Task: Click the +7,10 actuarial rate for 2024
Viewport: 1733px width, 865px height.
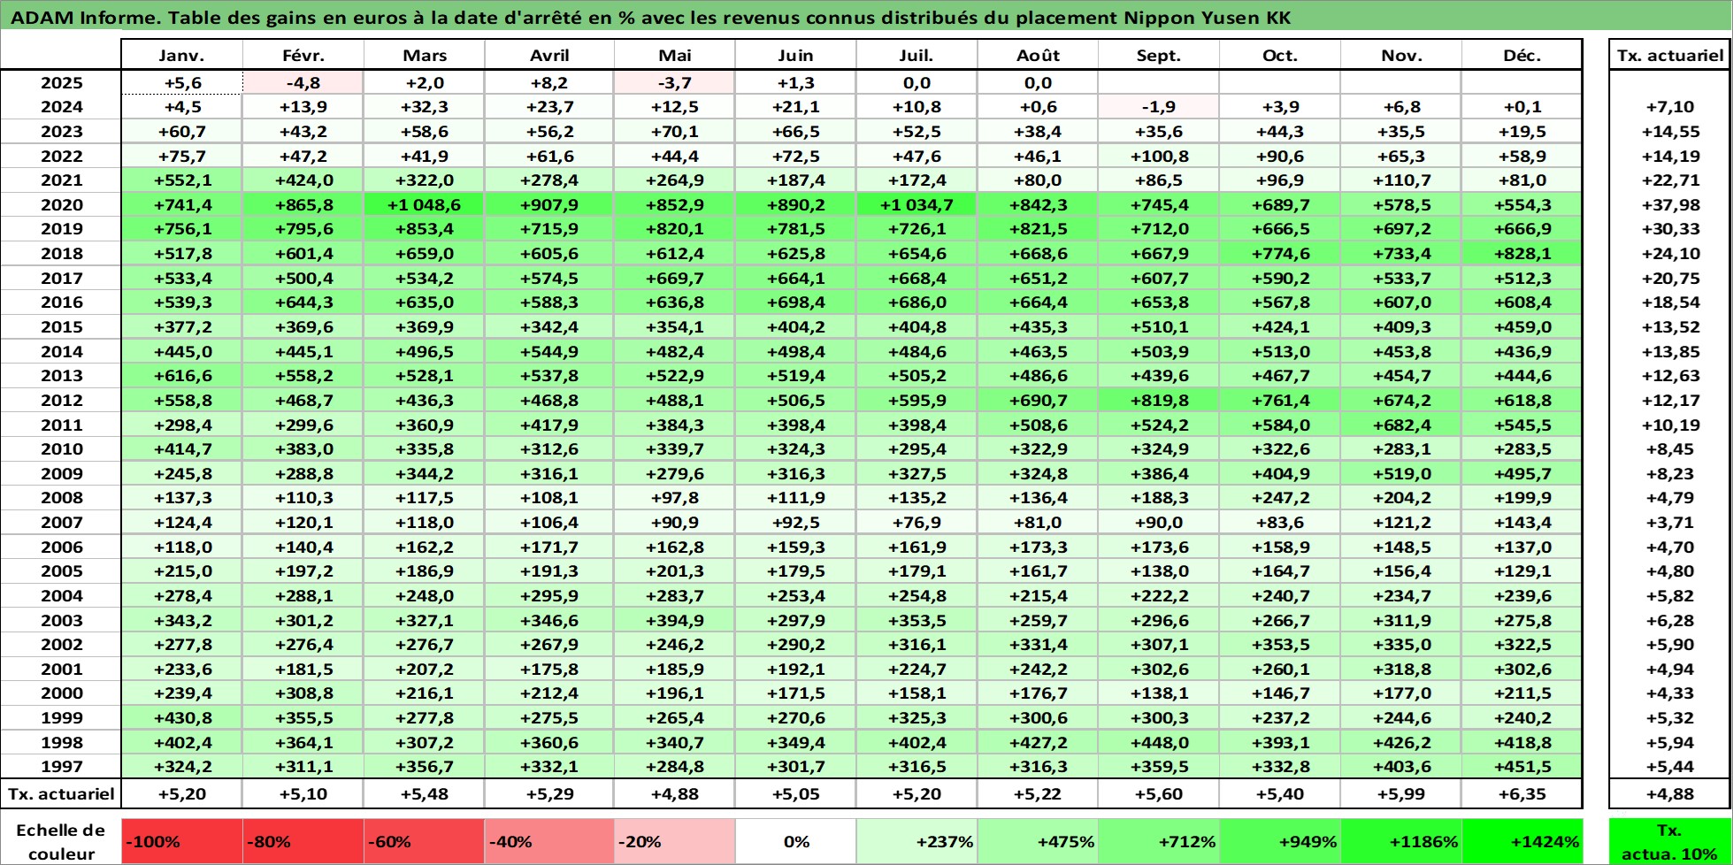Action: [1670, 106]
